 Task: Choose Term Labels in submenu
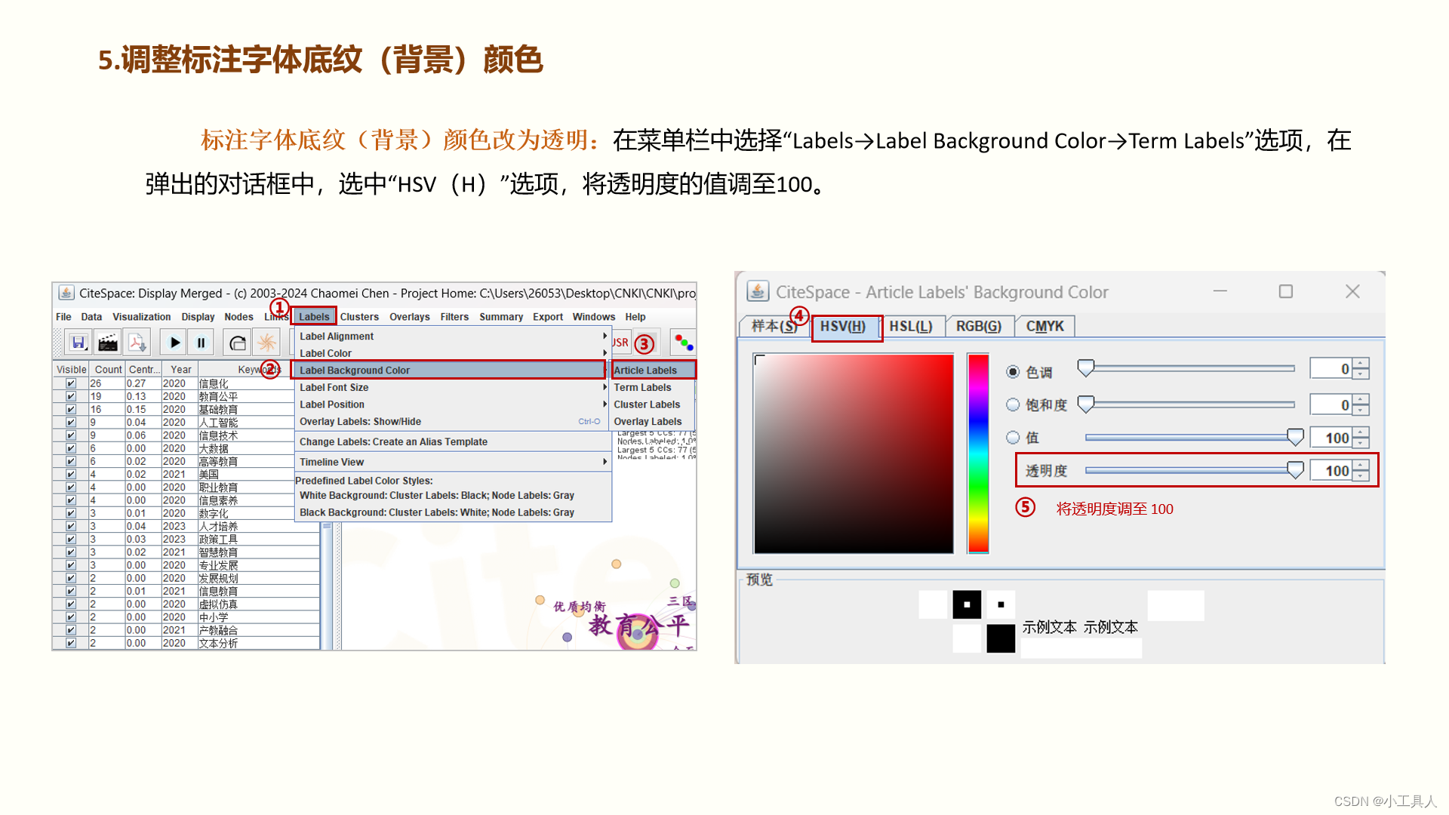[642, 388]
